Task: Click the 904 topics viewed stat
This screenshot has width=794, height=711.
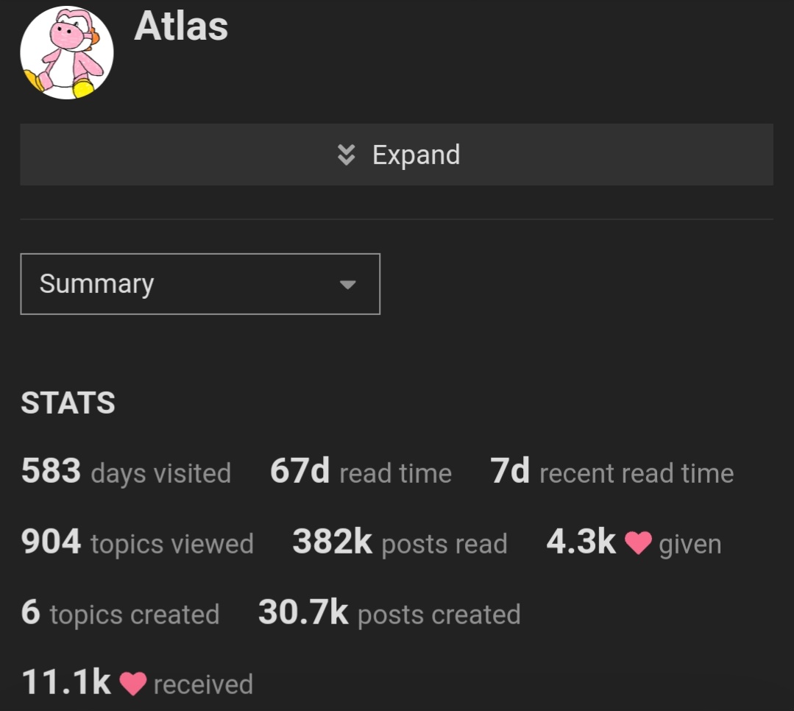Action: pos(137,543)
